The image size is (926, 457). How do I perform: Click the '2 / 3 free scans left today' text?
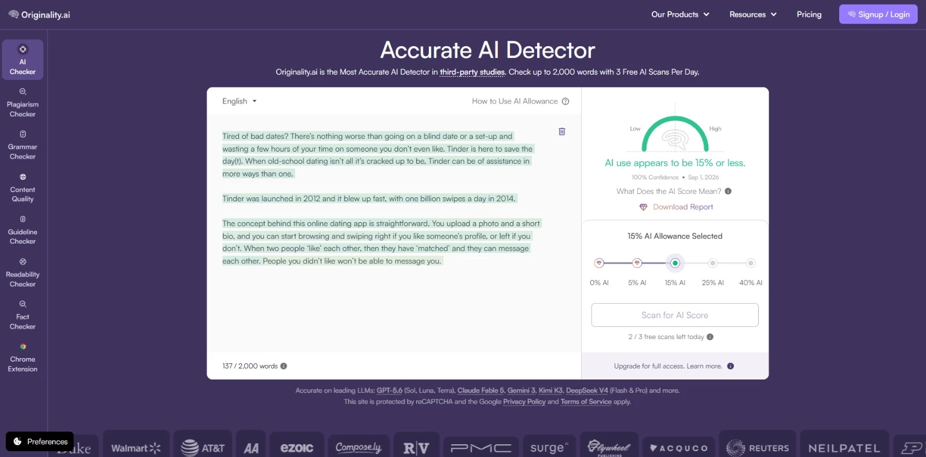[x=666, y=337]
